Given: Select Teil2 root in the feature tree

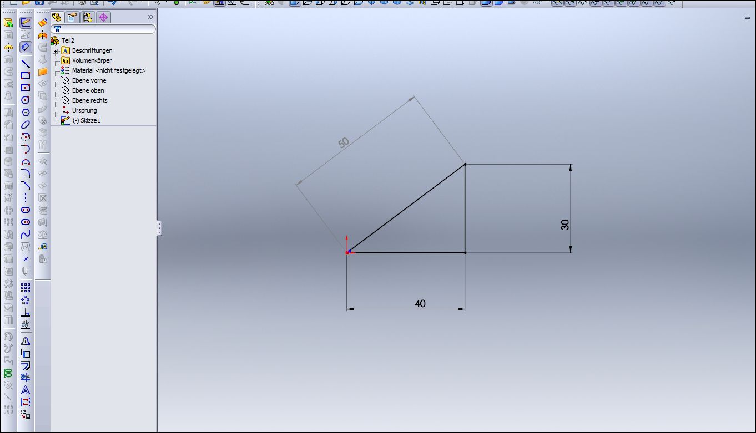Looking at the screenshot, I should coord(68,40).
